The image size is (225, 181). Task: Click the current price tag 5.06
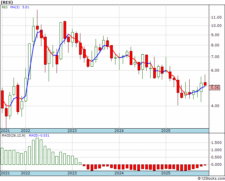click(x=215, y=88)
